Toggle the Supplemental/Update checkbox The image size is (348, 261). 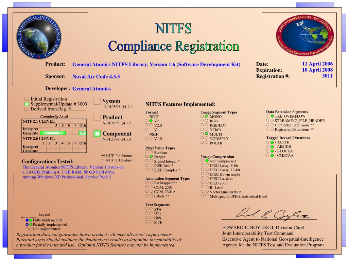tap(27, 104)
